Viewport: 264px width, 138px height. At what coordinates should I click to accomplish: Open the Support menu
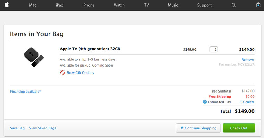(x=204, y=5)
